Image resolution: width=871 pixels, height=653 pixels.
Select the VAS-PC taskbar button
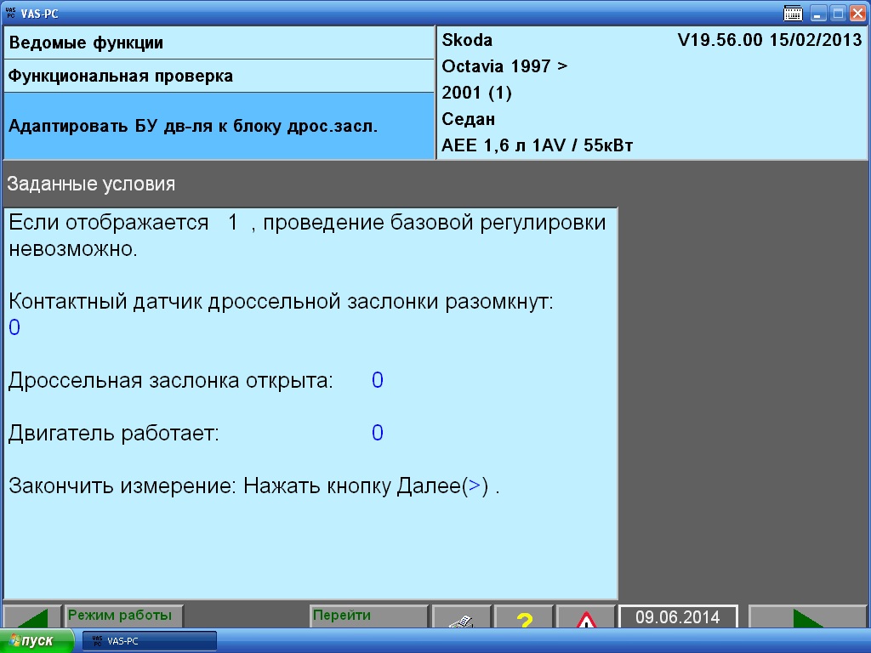coord(150,641)
